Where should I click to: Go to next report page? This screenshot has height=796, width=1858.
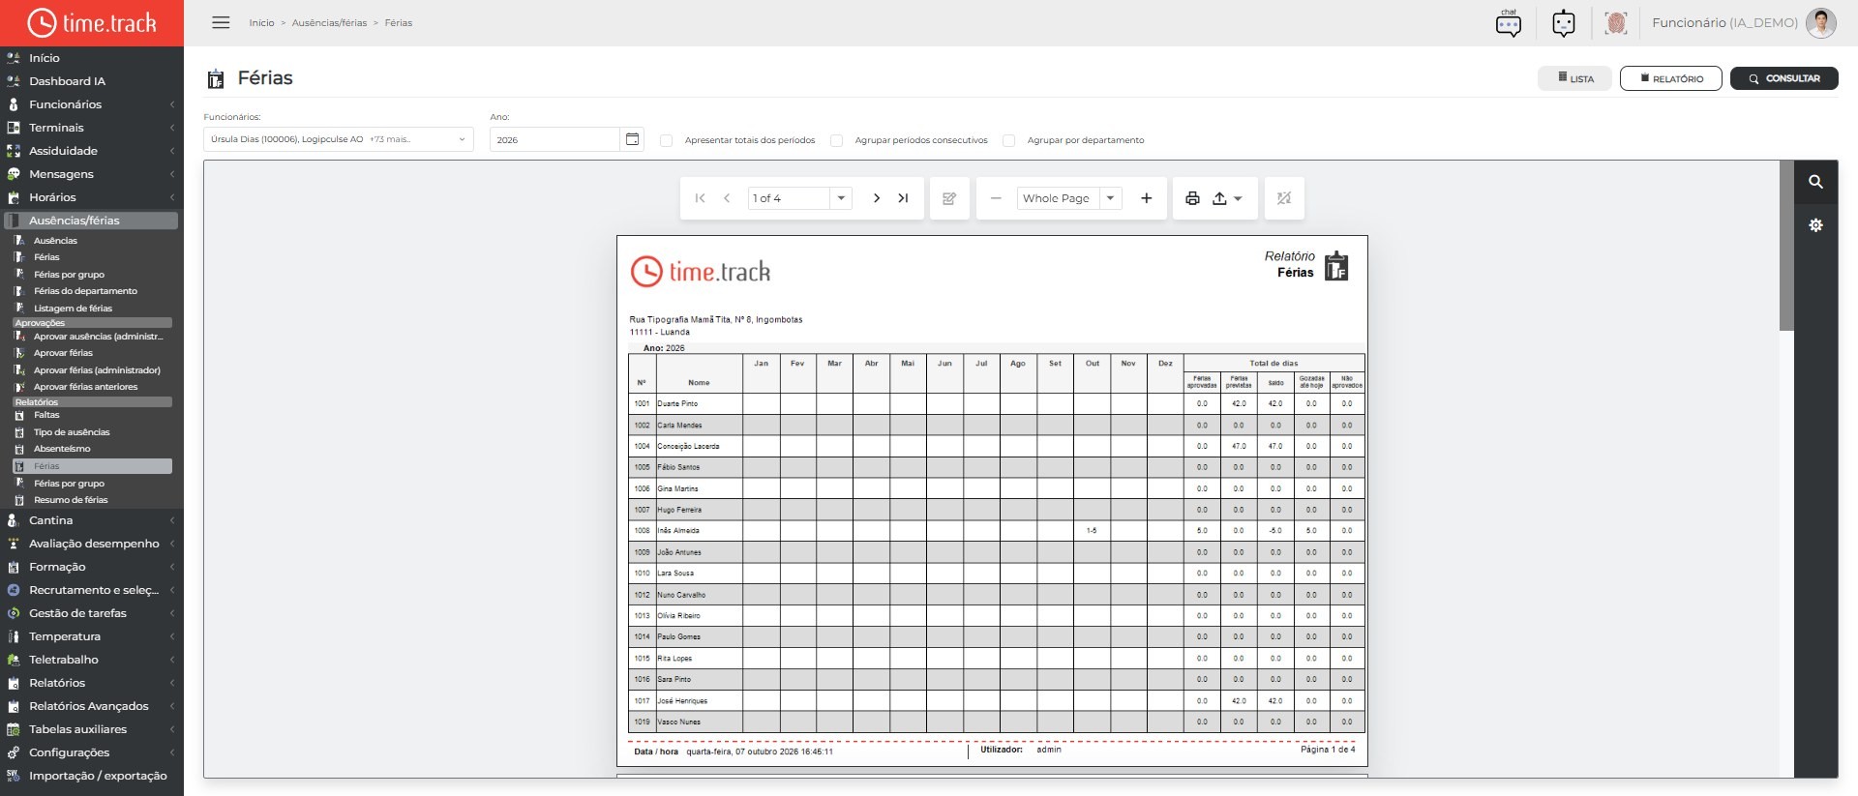[x=877, y=198]
